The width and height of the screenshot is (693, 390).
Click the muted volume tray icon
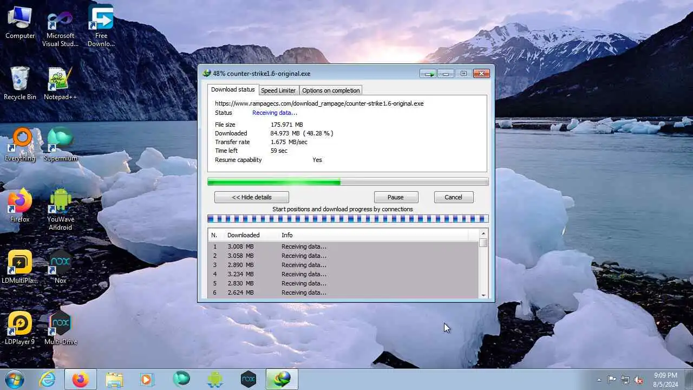(639, 380)
